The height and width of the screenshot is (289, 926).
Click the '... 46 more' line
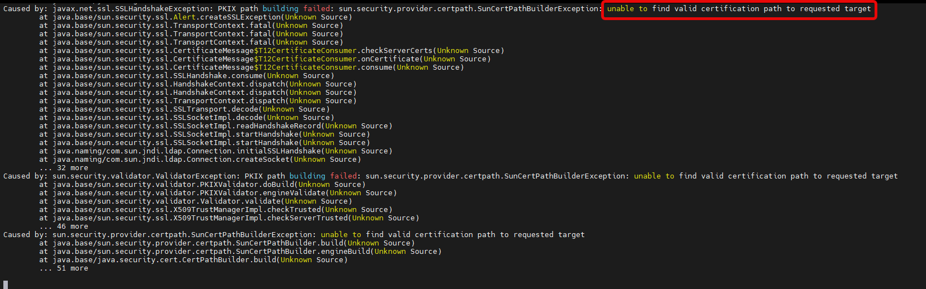coord(64,227)
